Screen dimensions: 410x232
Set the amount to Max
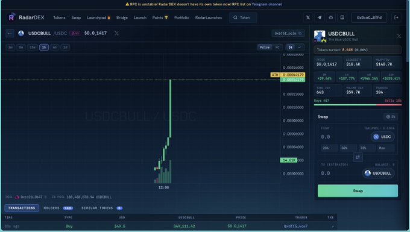[386, 148]
